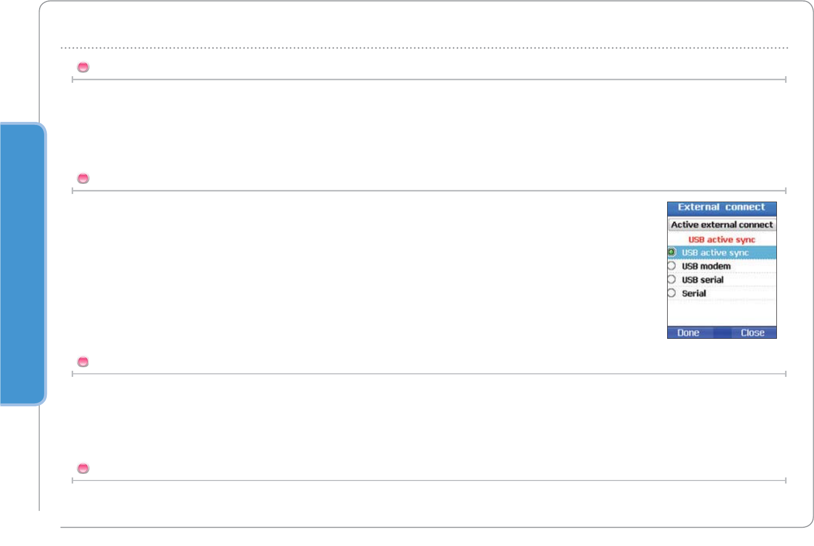Tap the Close softkey
This screenshot has height=546, width=814.
pos(752,333)
